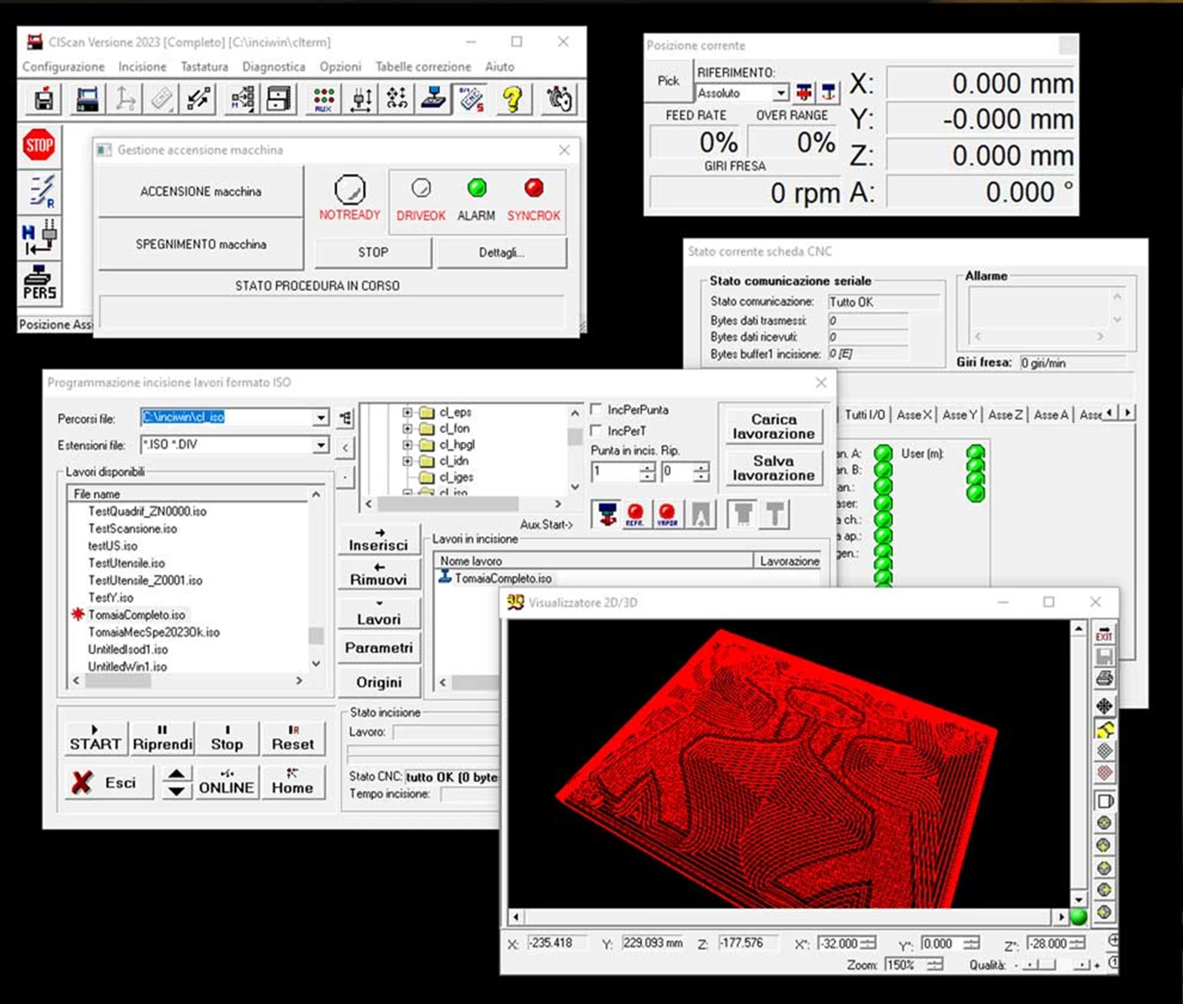This screenshot has height=1004, width=1183.
Task: Toggle the REFR. coolant indicator icon
Action: pyautogui.click(x=635, y=514)
